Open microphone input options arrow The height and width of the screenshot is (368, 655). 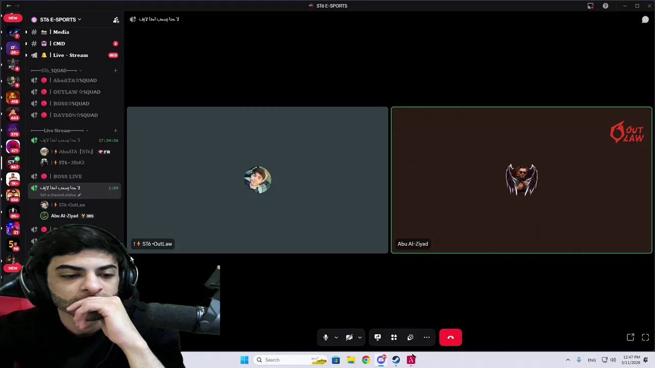click(x=336, y=337)
